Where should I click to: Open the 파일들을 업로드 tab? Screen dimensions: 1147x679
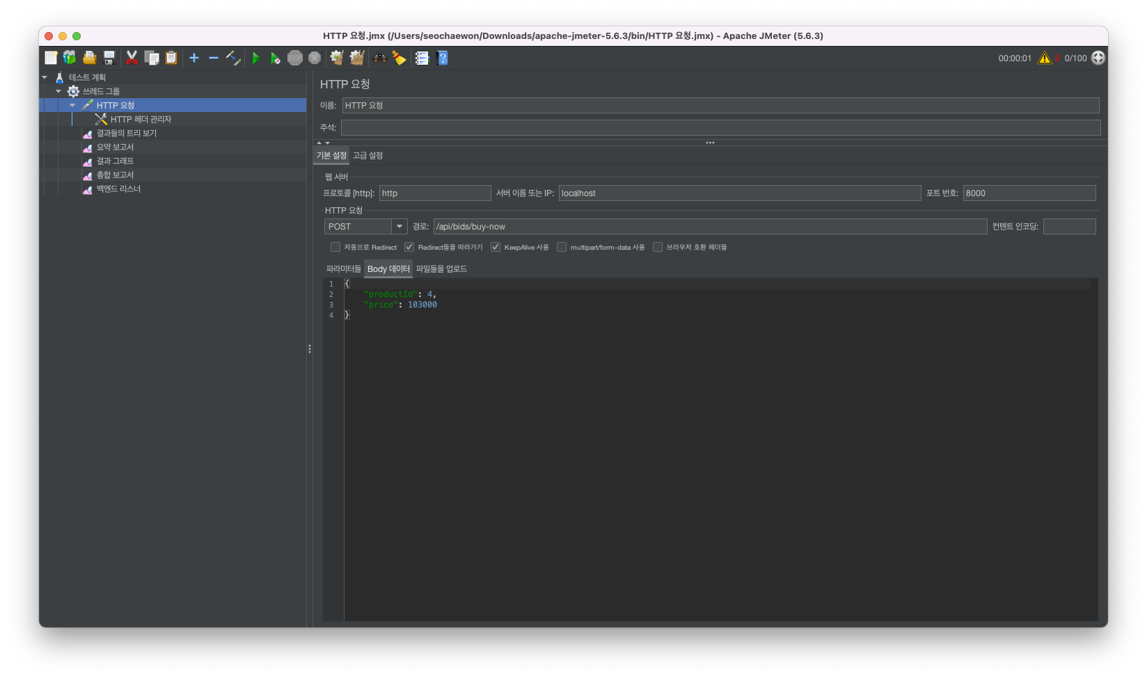point(441,269)
